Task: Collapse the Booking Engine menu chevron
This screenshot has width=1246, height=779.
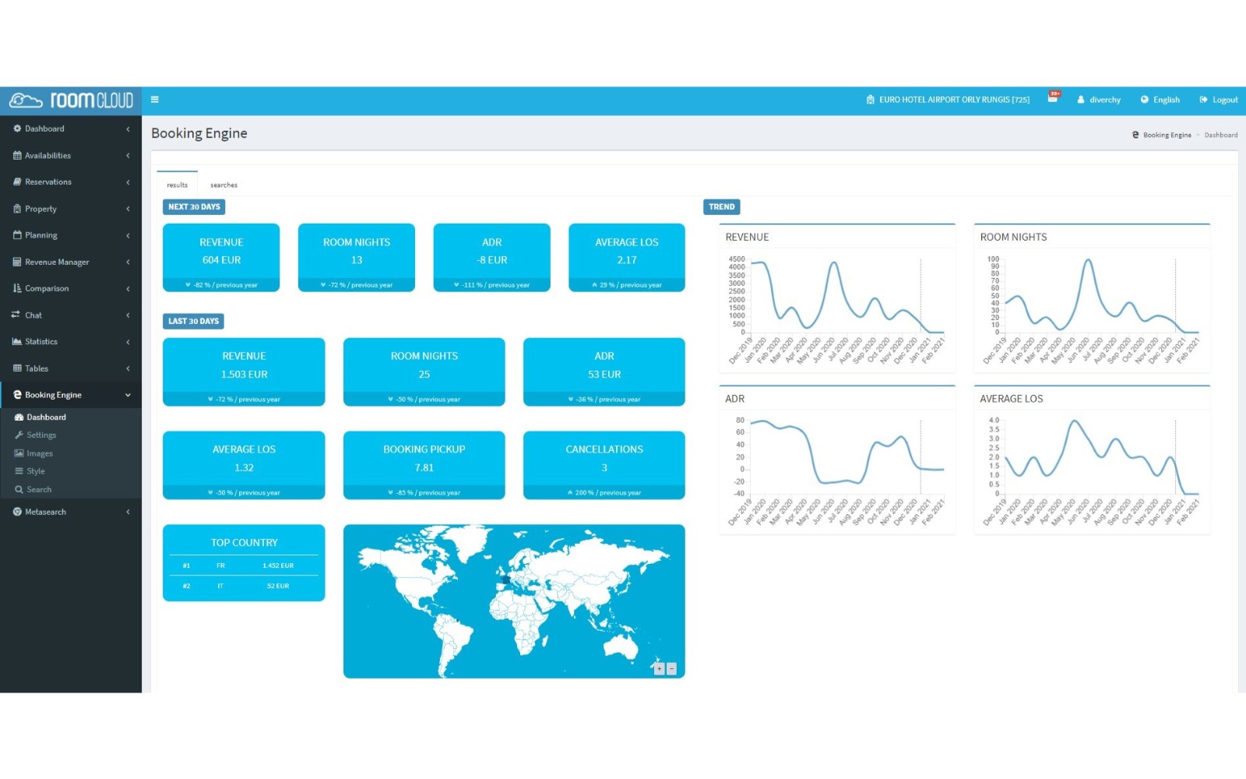Action: (128, 395)
